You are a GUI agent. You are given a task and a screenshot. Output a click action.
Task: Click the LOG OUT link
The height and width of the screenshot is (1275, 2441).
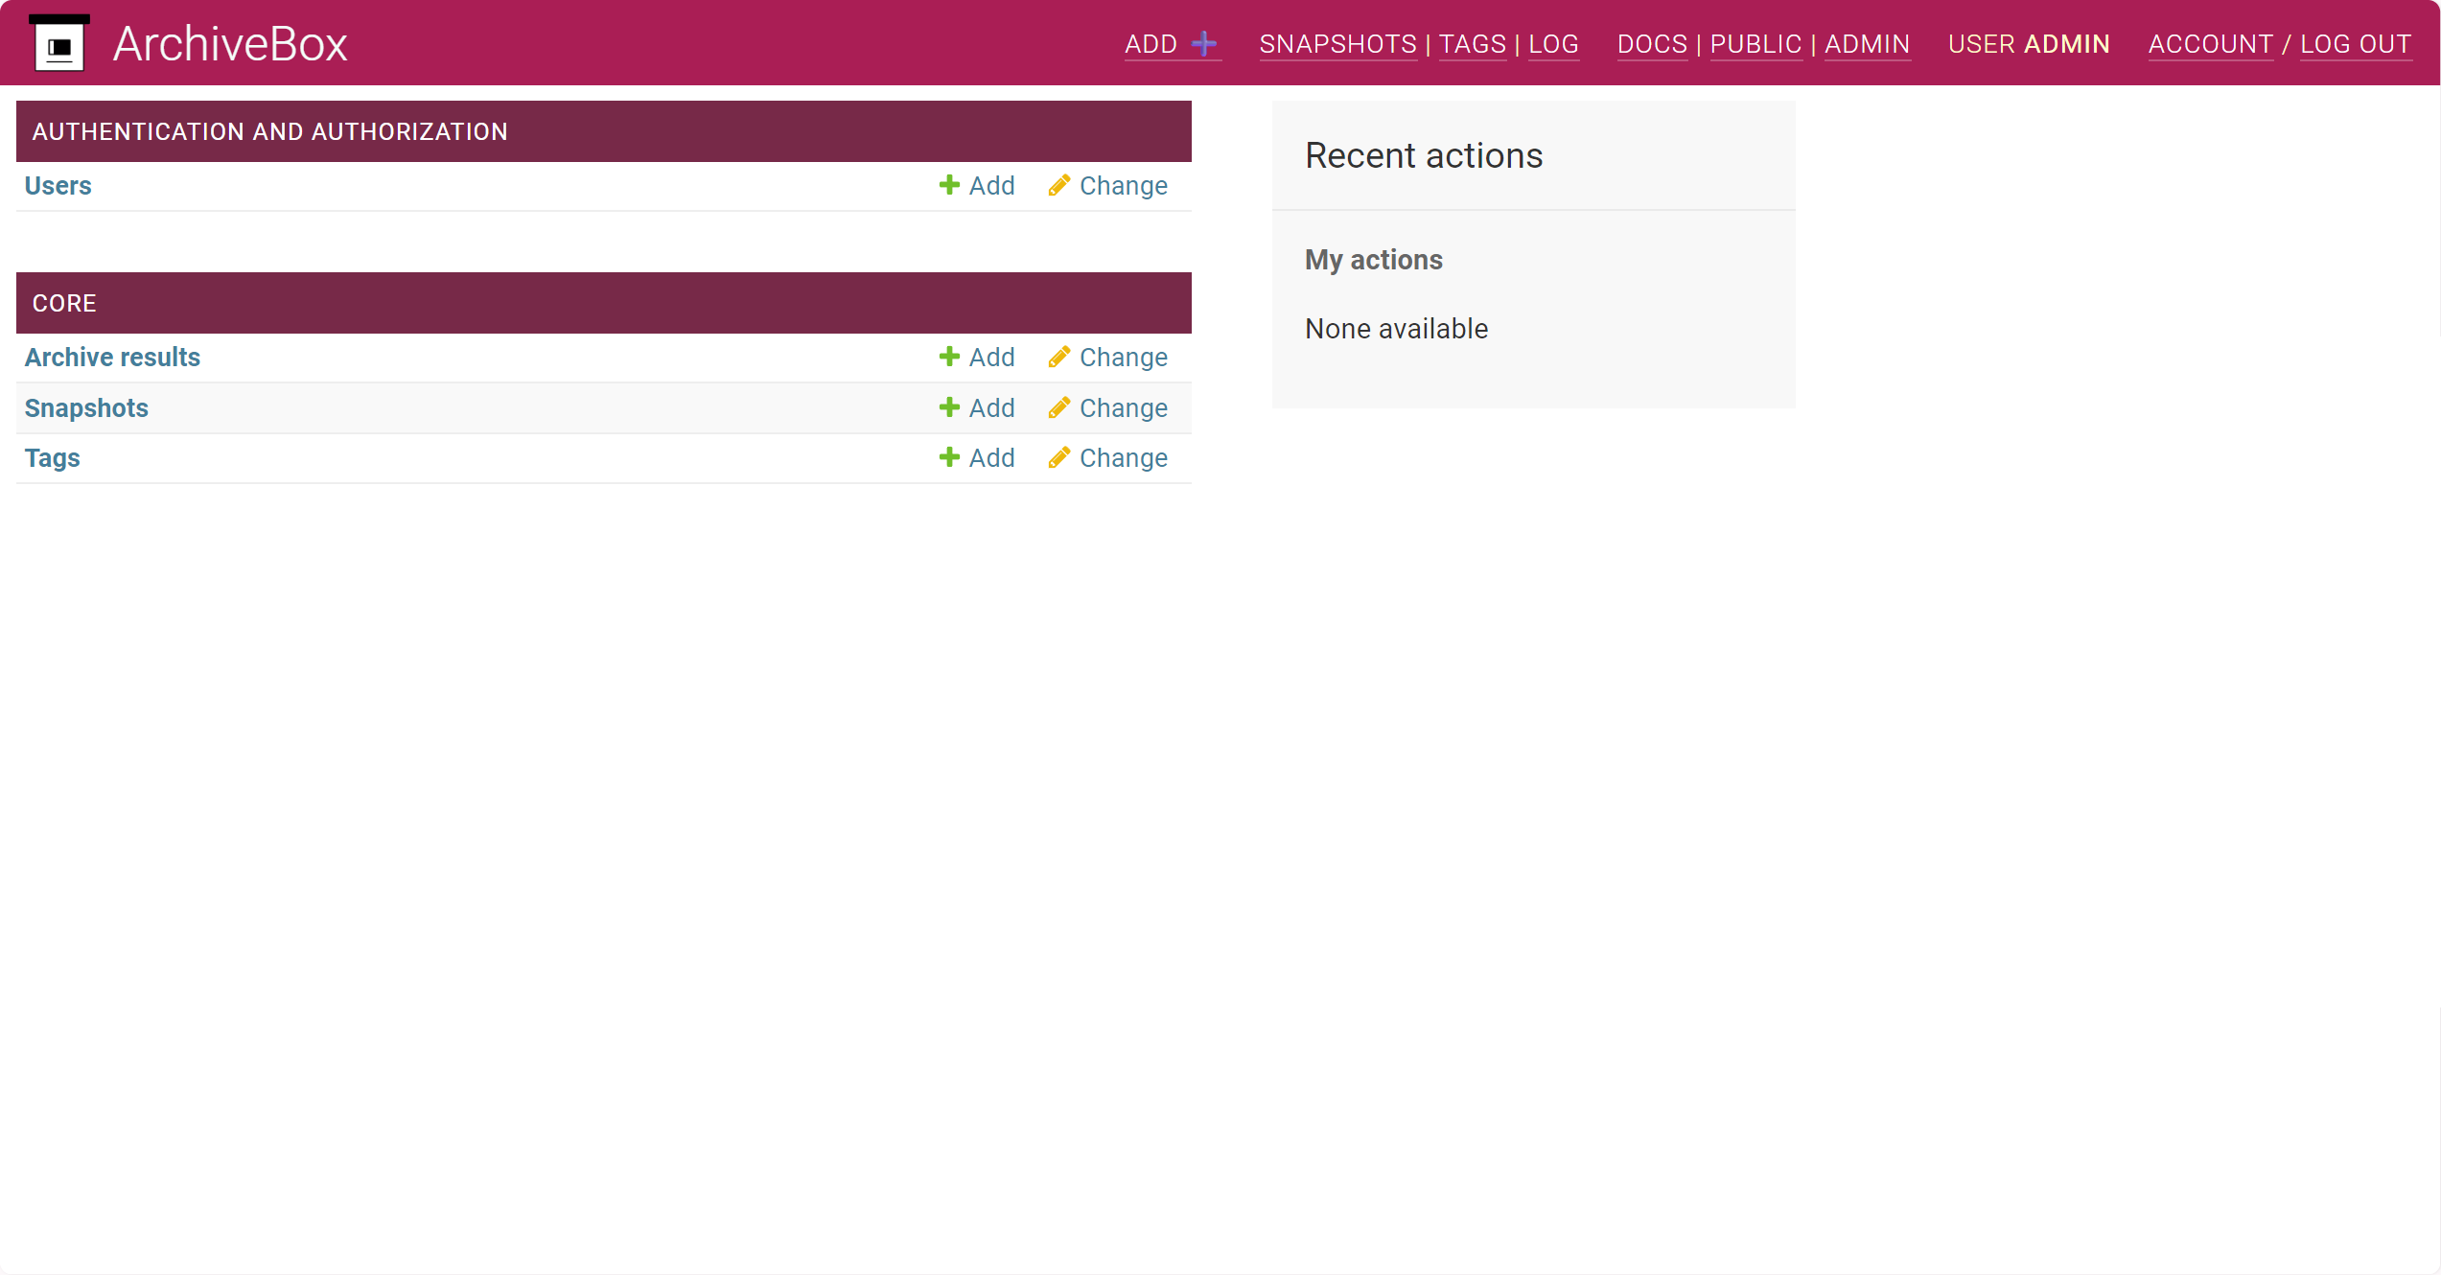2356,44
